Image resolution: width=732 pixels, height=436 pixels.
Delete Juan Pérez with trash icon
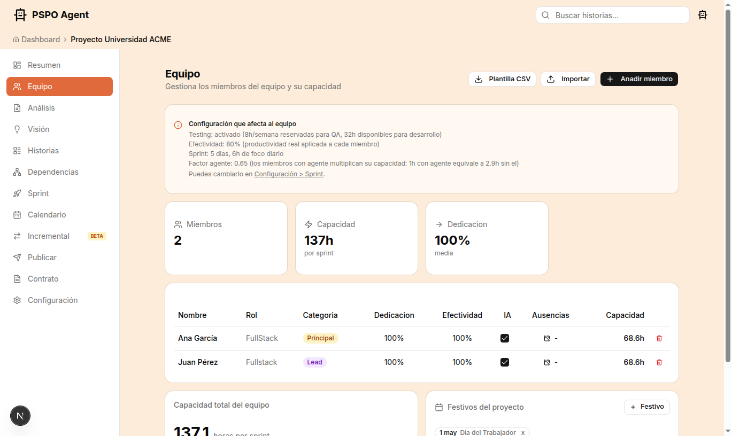click(x=659, y=362)
